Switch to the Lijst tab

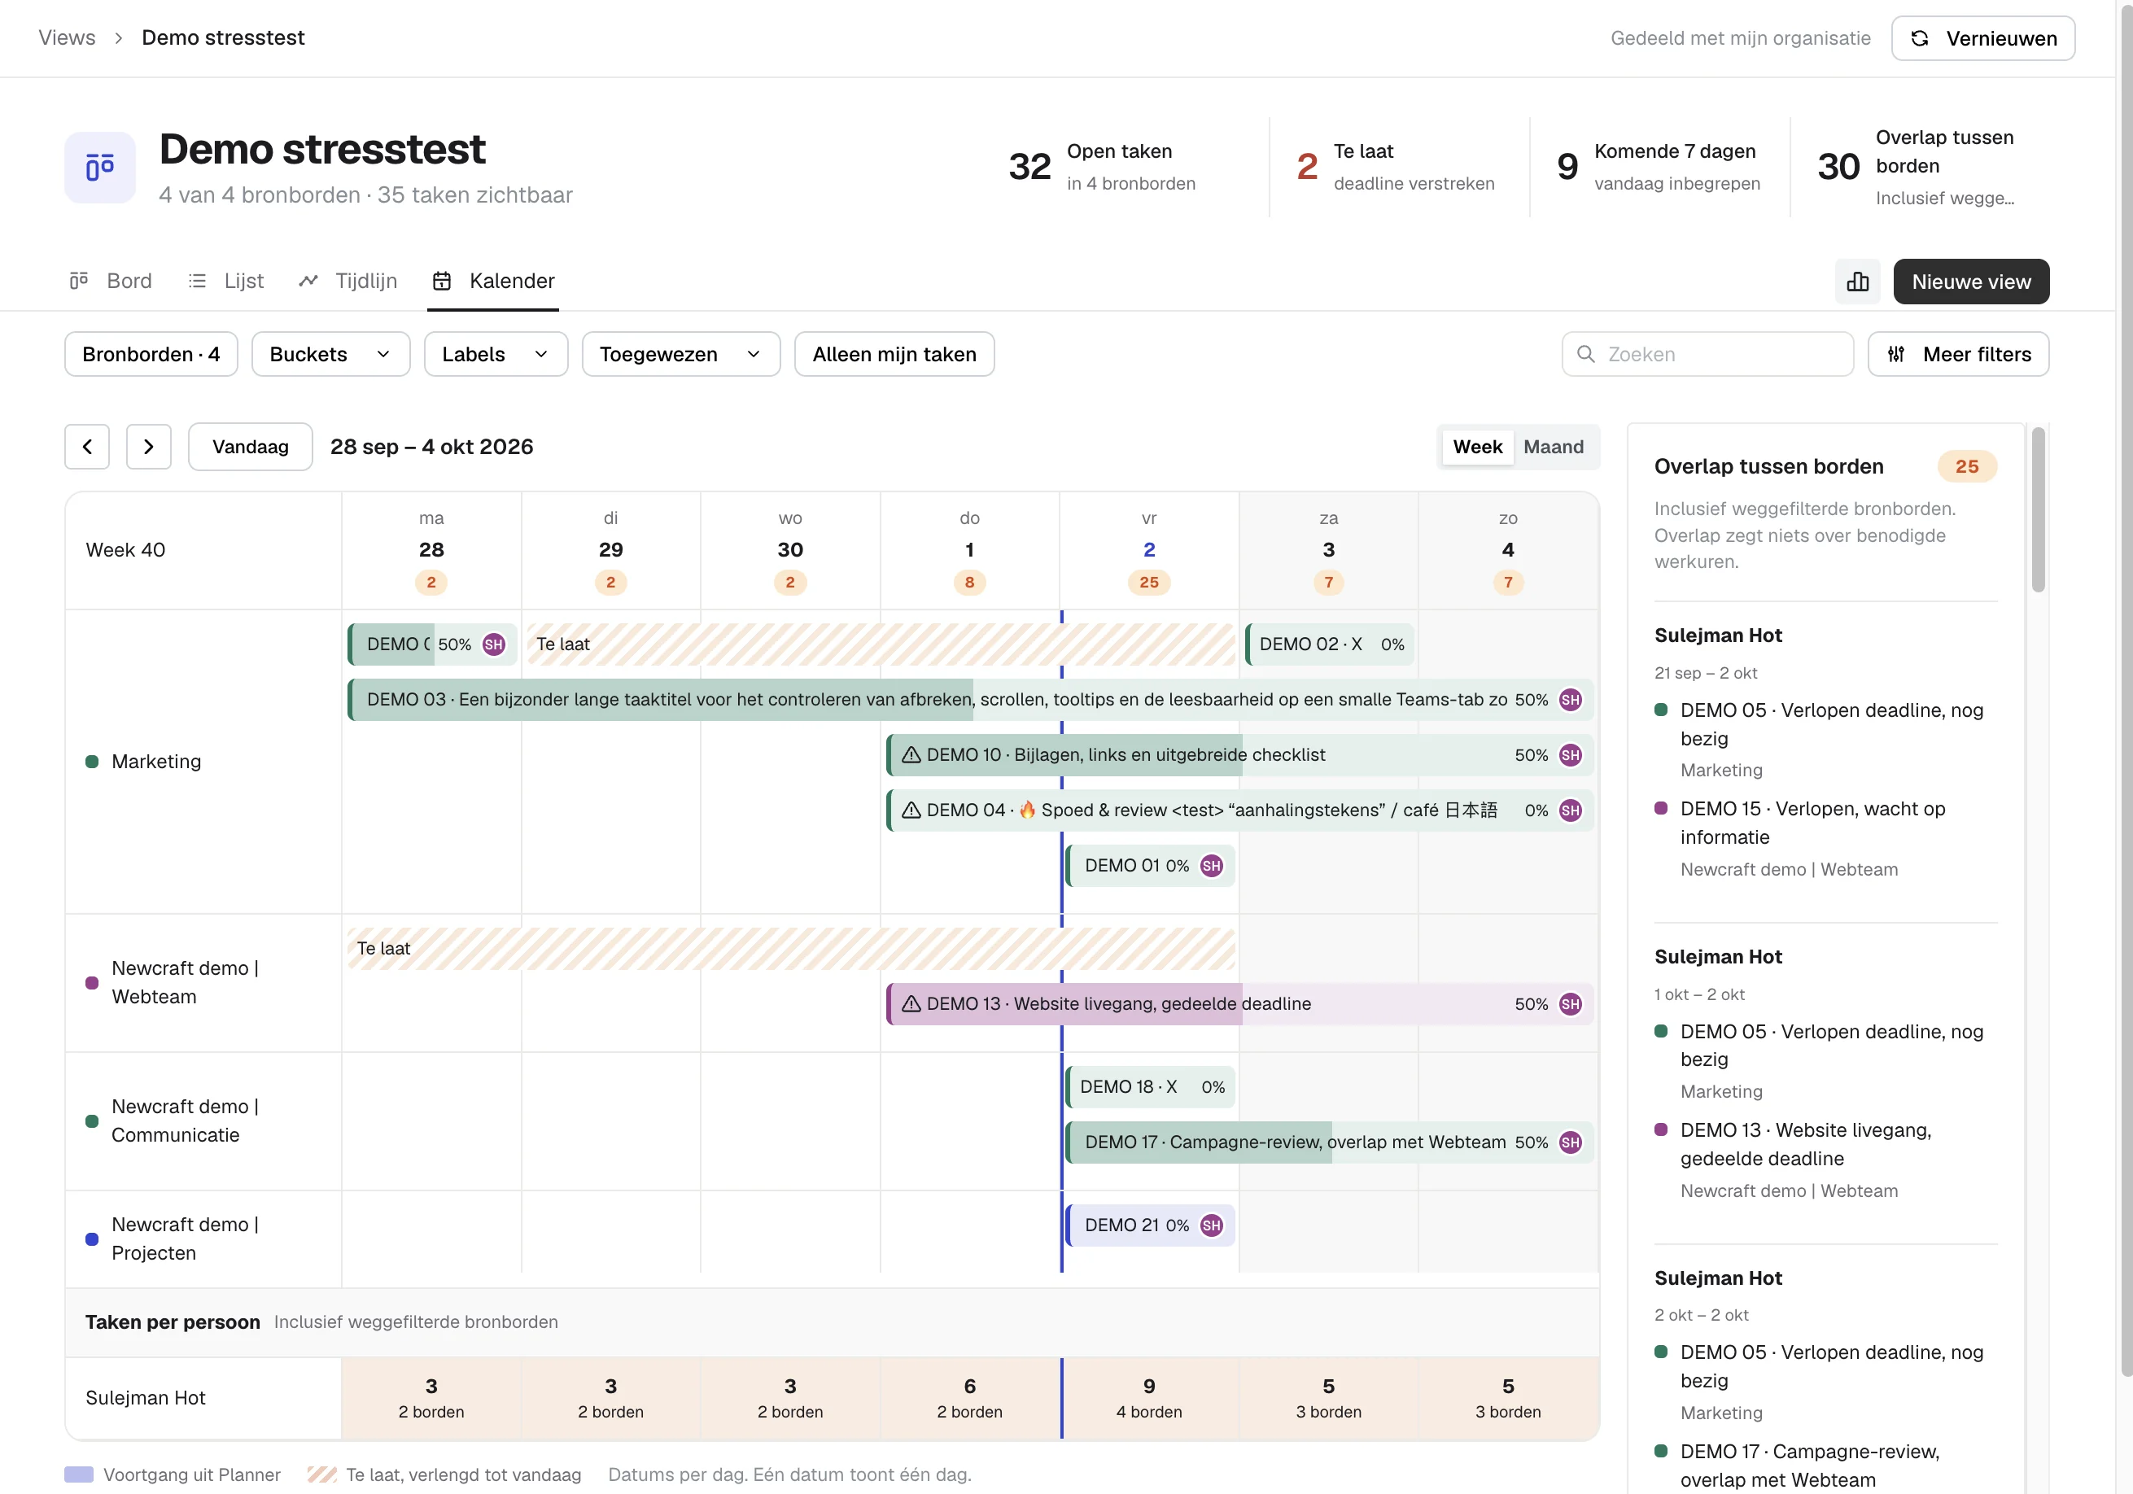[225, 281]
